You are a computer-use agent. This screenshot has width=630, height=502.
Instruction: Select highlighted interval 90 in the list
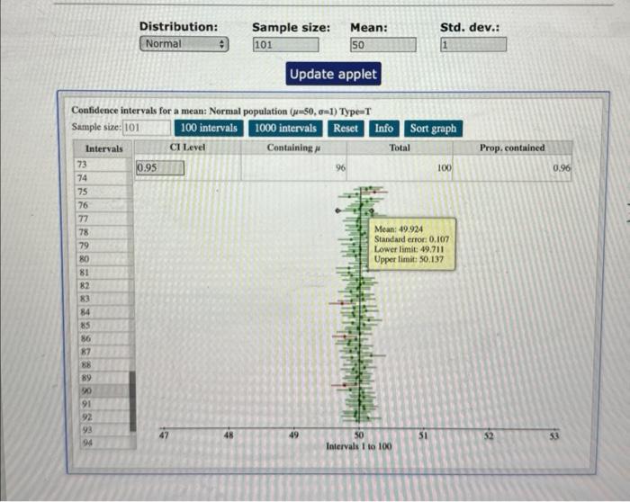[104, 390]
